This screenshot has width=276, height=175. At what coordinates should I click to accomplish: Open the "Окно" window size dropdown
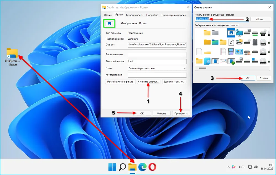click(x=157, y=68)
